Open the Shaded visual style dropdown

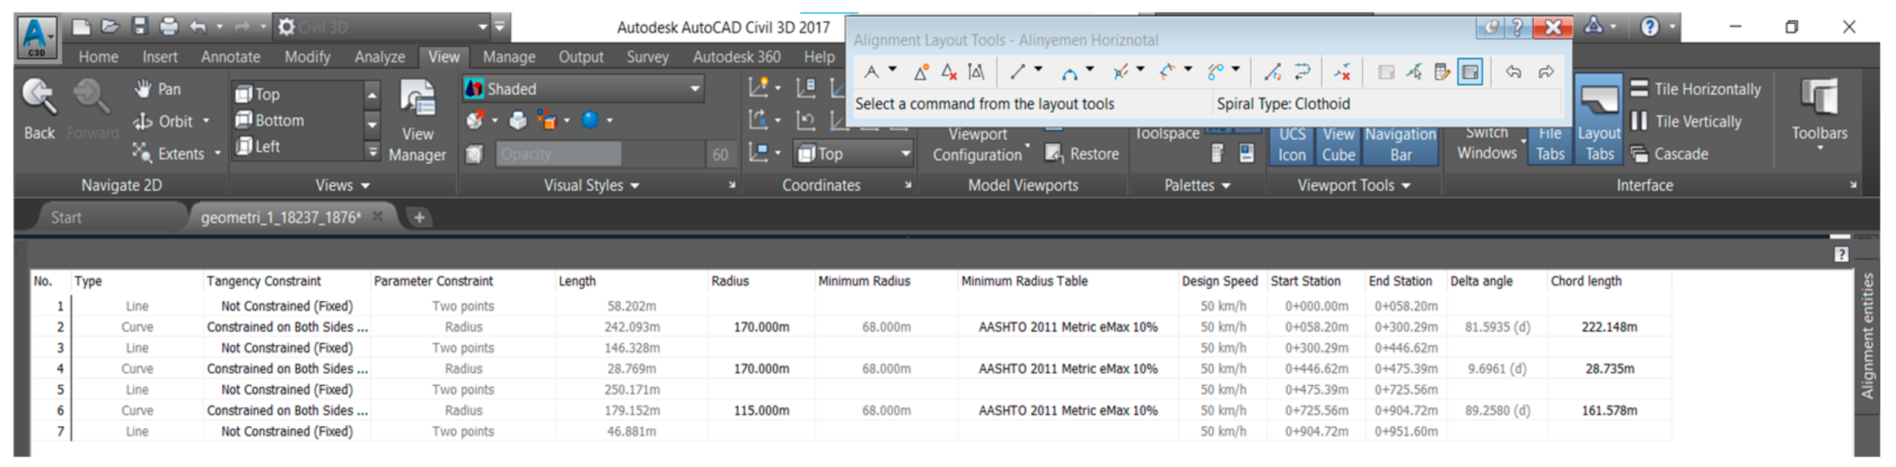coord(694,89)
